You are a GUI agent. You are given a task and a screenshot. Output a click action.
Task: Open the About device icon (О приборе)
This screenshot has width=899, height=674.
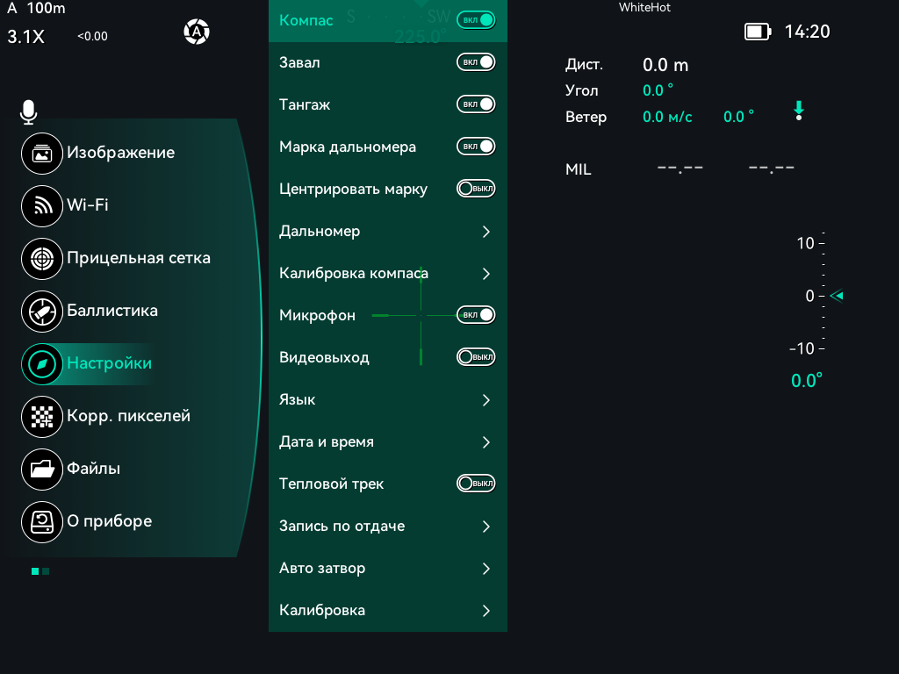click(x=42, y=522)
